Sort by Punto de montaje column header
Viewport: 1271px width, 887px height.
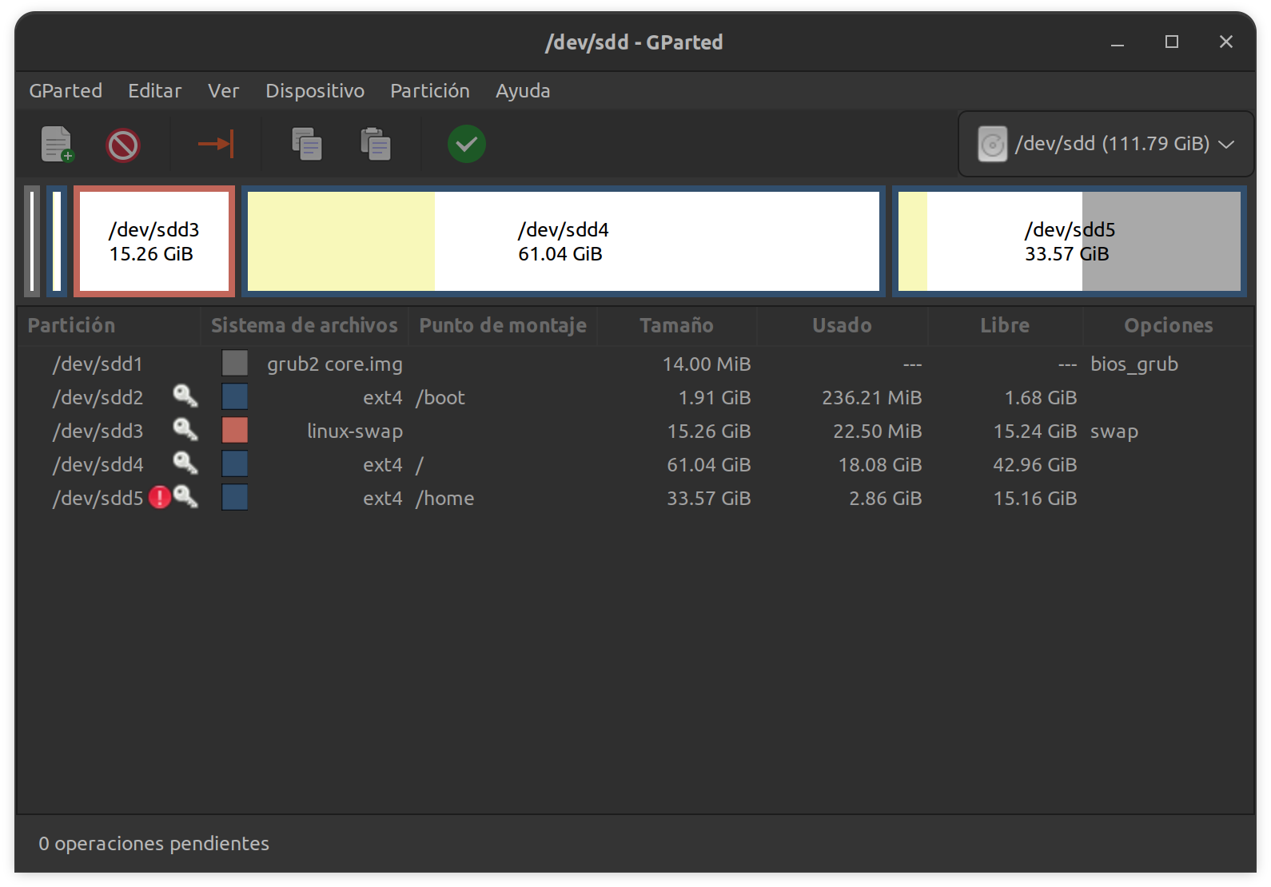(x=503, y=325)
